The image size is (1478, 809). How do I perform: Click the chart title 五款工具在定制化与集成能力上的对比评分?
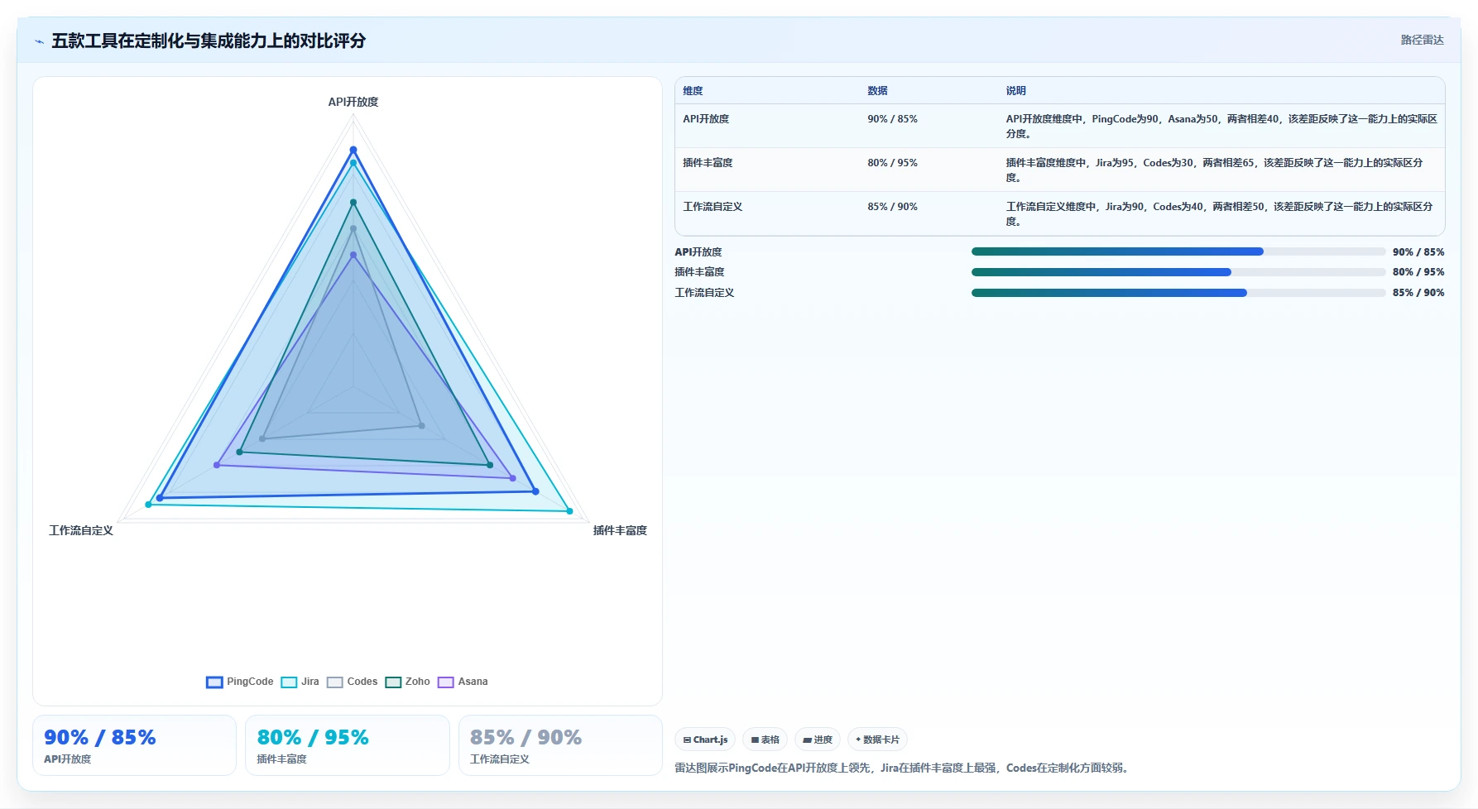tap(209, 41)
